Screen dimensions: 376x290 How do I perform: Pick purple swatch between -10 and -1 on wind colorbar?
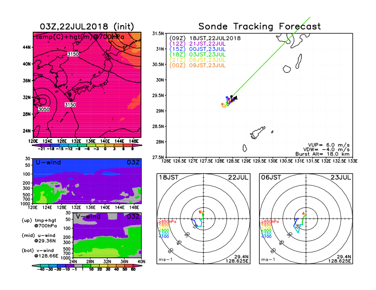[x=70, y=265]
